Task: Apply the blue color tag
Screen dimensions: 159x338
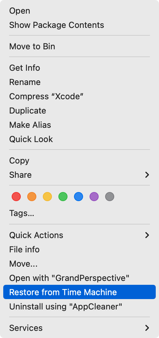Action: 79,197
